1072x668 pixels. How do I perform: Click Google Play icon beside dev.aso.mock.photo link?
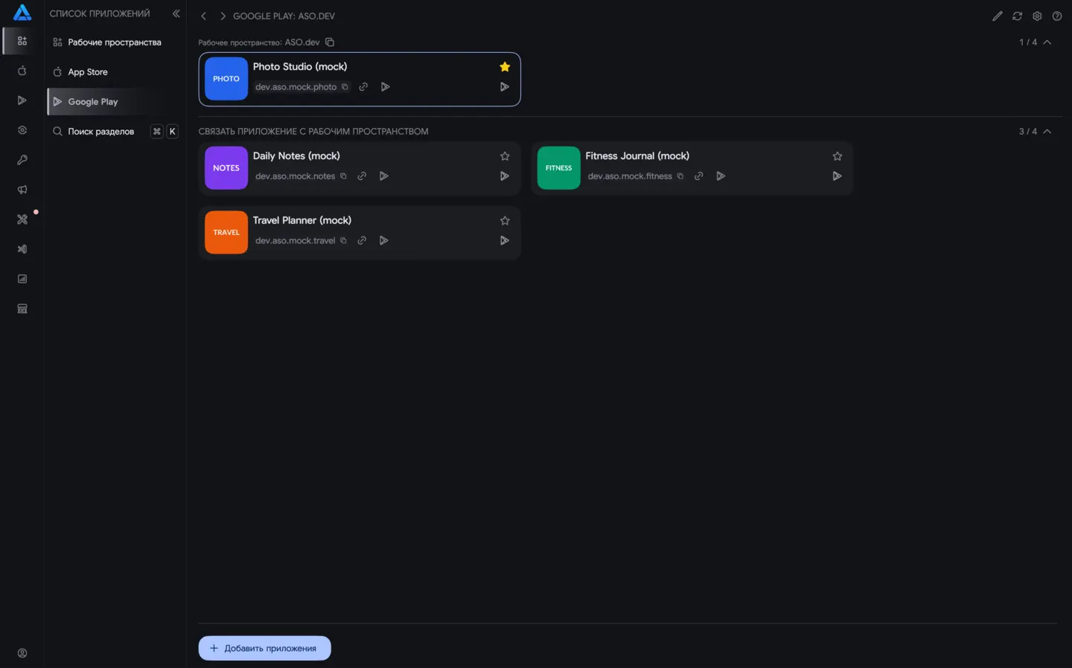click(x=385, y=87)
